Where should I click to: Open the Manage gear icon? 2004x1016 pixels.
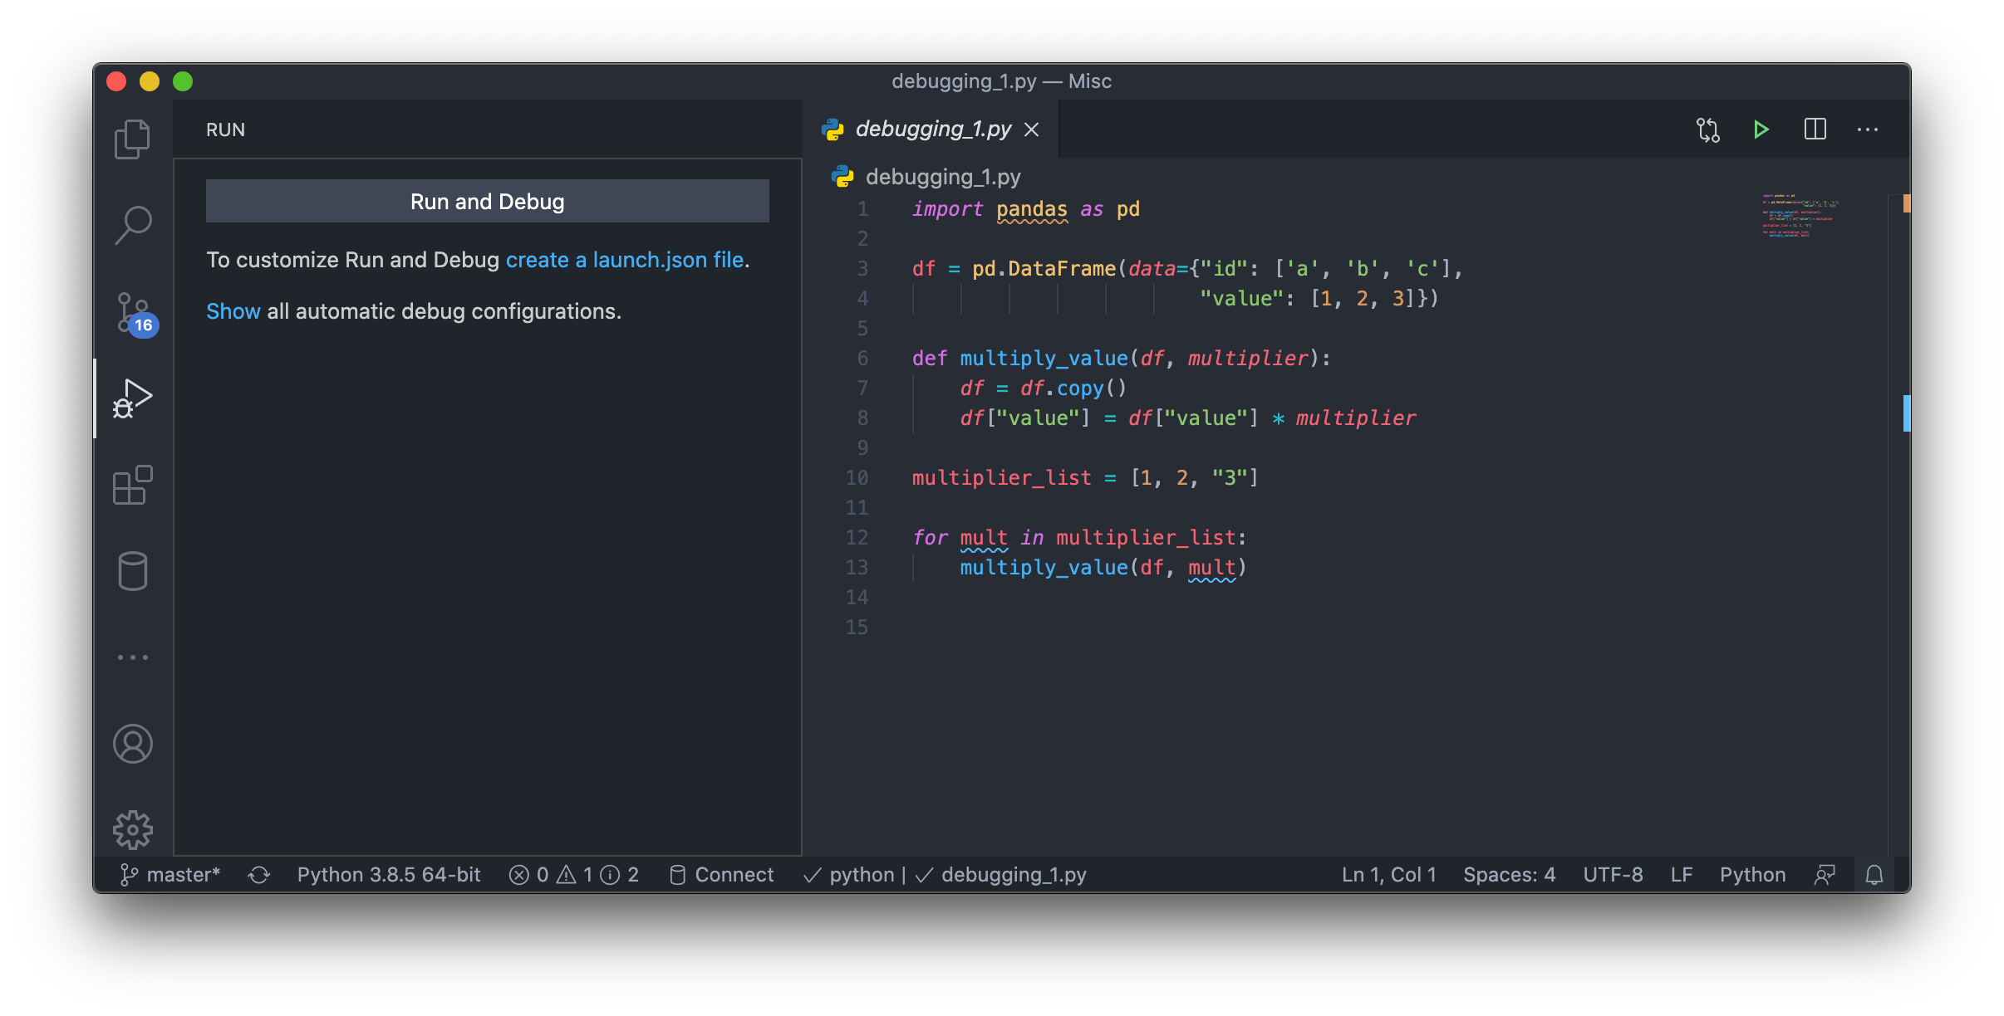point(132,829)
